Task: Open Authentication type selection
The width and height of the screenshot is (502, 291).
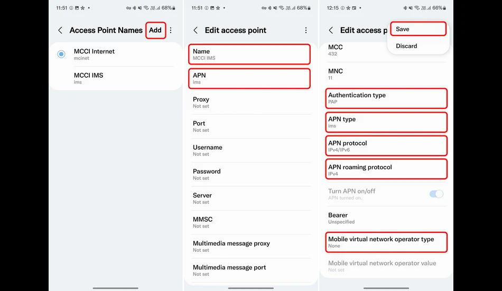Action: click(x=386, y=98)
